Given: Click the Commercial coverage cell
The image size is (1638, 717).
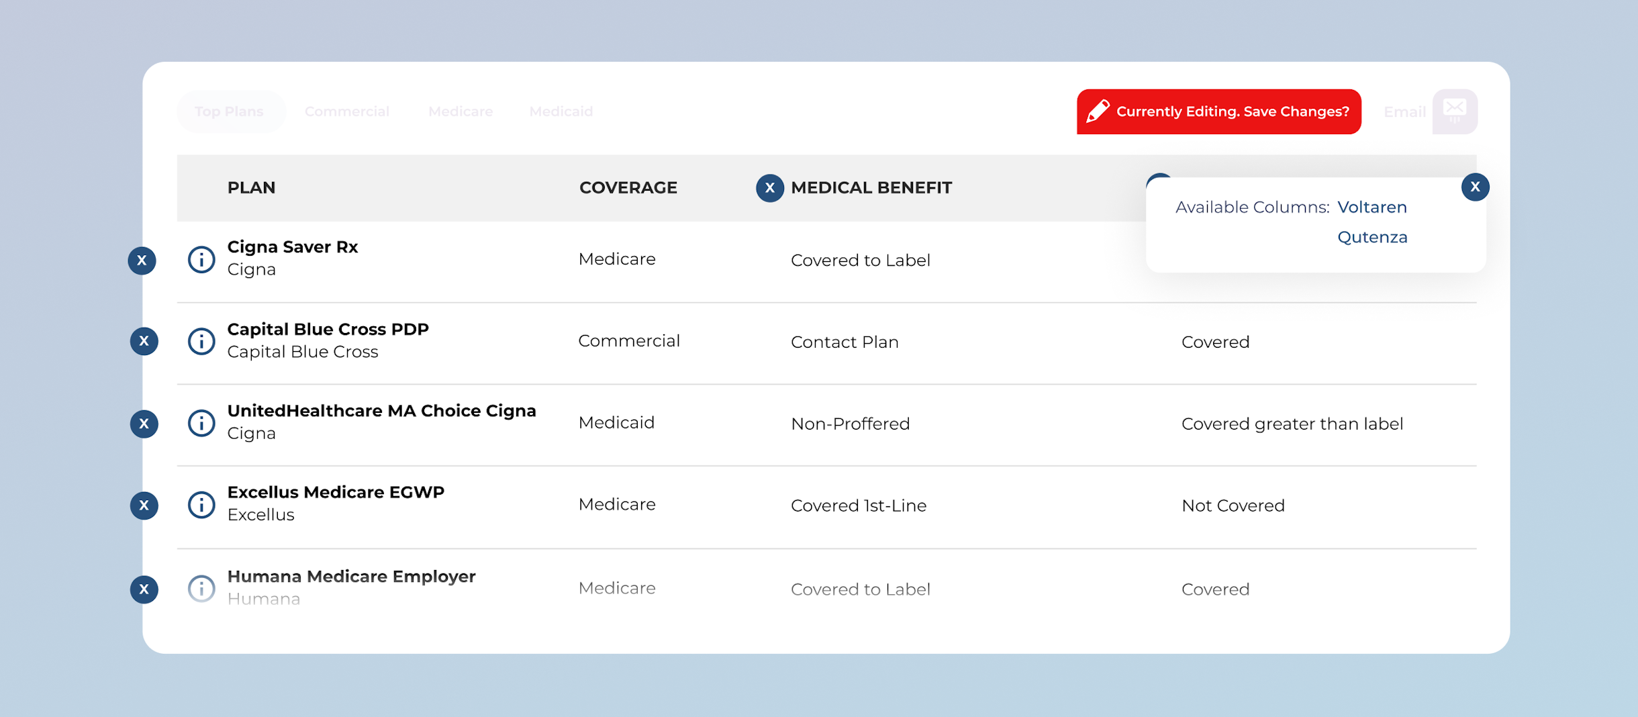Looking at the screenshot, I should coord(629,341).
